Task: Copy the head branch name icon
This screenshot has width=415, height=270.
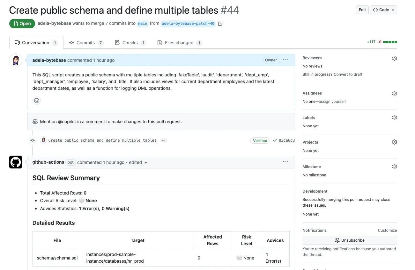Action: click(x=220, y=23)
